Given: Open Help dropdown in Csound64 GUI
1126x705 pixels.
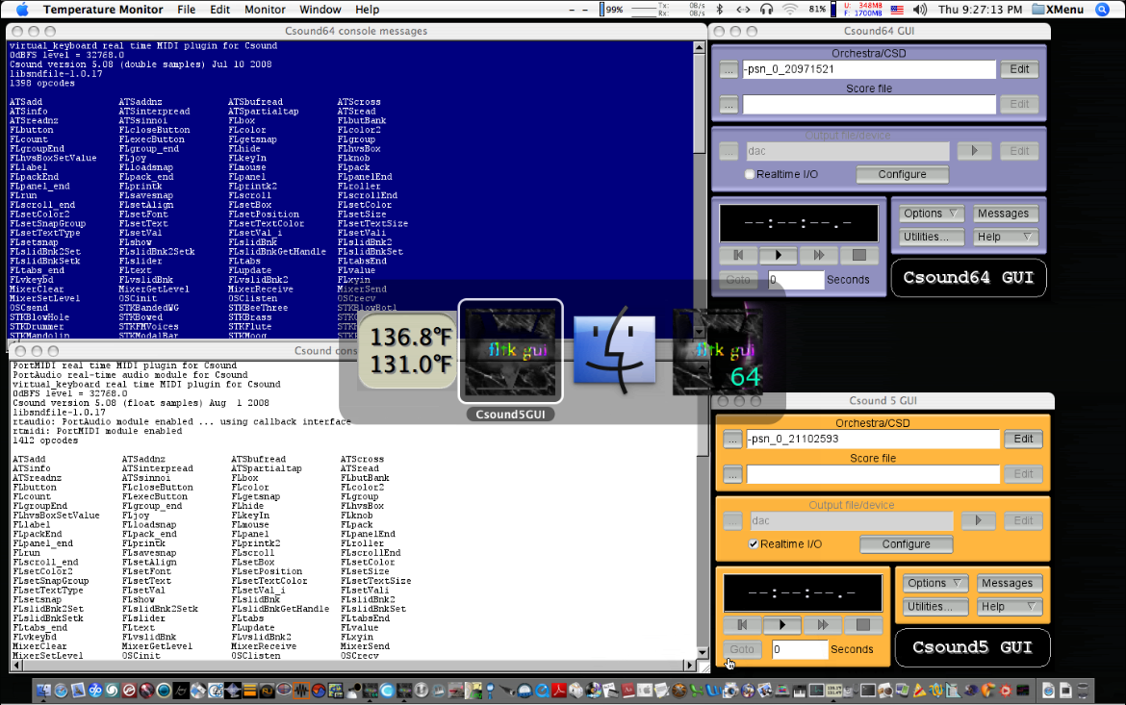Looking at the screenshot, I should tap(1006, 237).
